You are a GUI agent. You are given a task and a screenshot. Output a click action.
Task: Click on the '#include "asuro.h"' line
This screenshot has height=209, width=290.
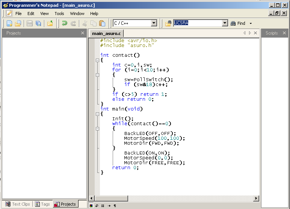(x=127, y=45)
